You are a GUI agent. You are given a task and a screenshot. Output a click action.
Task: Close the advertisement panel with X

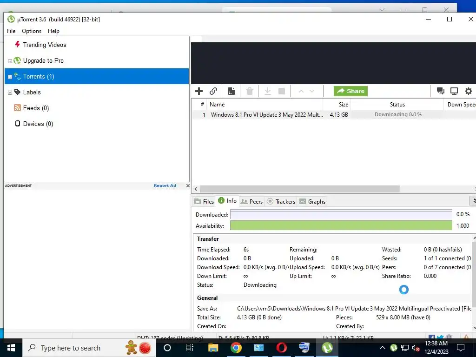click(x=188, y=185)
